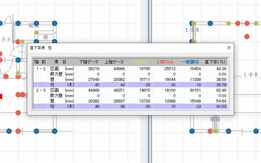This screenshot has height=163, width=261.
Task: Click the 下階データ column header
Action: point(89,62)
